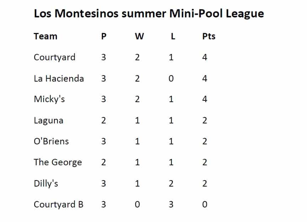
Task: Click the Los Montesinos summer Mini-Pool League title
Action: pos(149,14)
